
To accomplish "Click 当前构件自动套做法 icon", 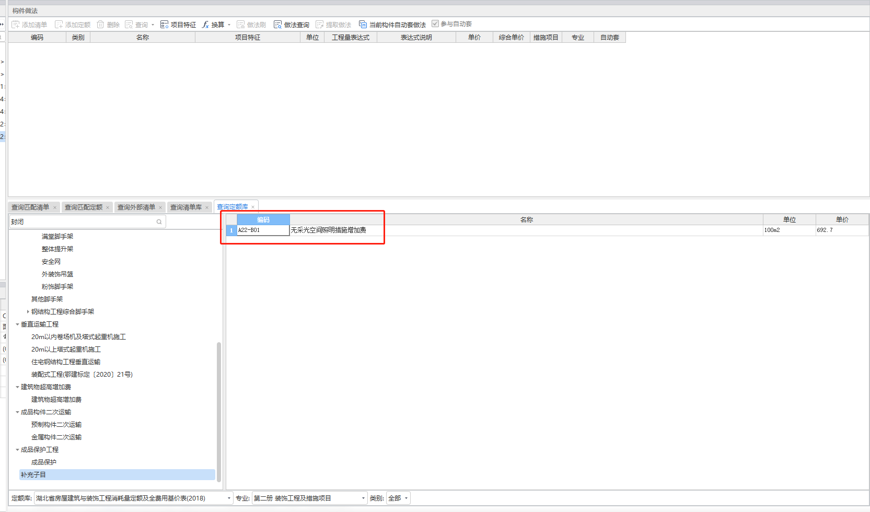I will tap(363, 25).
